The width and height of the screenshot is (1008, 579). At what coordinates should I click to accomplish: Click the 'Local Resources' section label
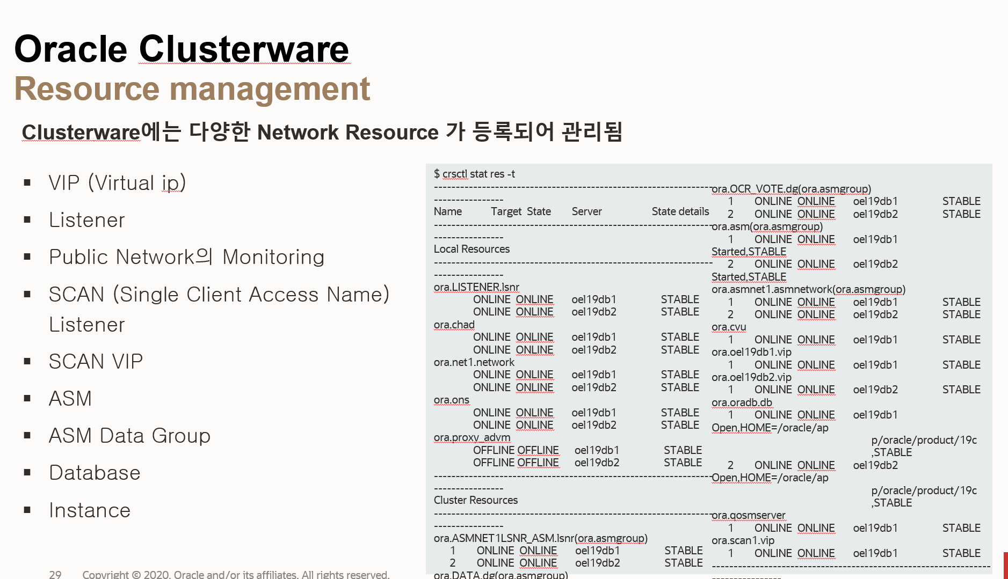472,249
